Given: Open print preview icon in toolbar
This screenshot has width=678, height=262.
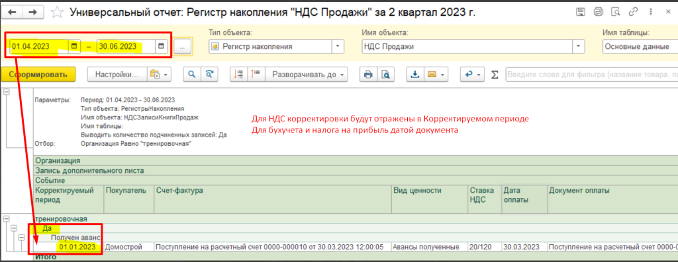Looking at the screenshot, I should coord(385,74).
